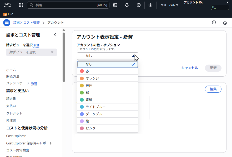The height and width of the screenshot is (157, 232).
Task: View notifications via the bell icon
Action: [127, 5]
